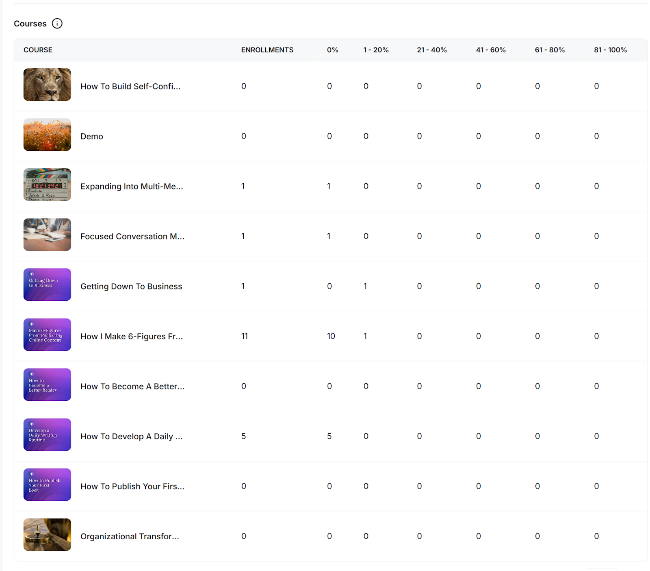Click the 1 - 20% column header
This screenshot has width=650, height=571.
pyautogui.click(x=376, y=50)
